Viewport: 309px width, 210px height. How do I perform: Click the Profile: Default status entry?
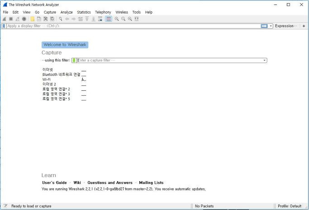[290, 206]
